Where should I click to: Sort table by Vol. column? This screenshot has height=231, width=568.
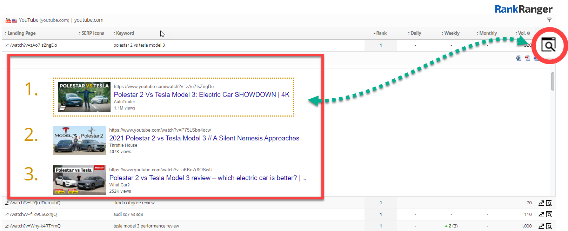[x=520, y=33]
